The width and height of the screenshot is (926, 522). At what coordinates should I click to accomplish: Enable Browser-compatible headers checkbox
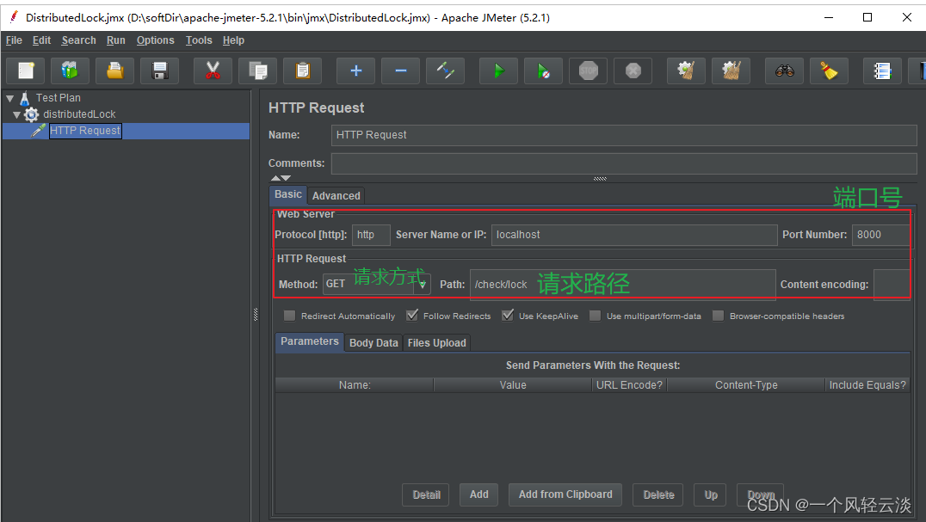[718, 316]
